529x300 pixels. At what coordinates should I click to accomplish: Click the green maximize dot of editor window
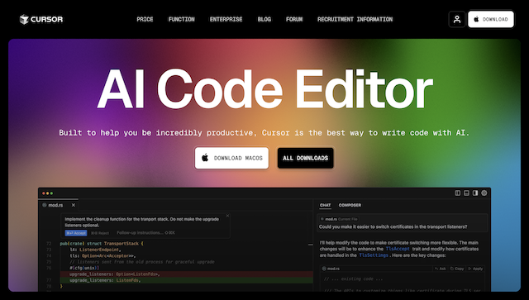(51, 193)
